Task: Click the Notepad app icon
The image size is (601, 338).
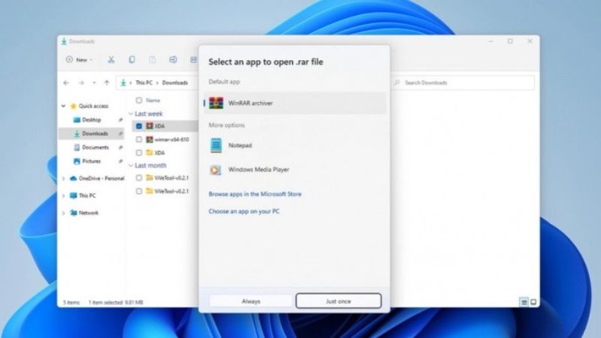Action: (x=216, y=146)
